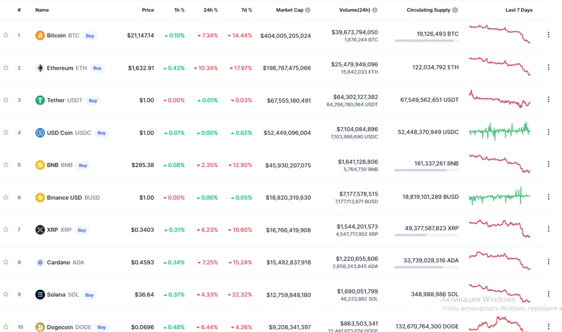This screenshot has height=332, width=562.
Task: Sort table by Price column header
Action: (x=148, y=10)
